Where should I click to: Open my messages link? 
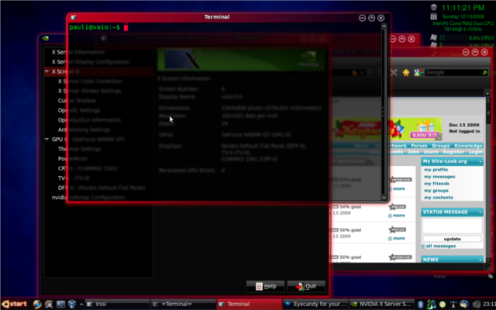pos(439,177)
